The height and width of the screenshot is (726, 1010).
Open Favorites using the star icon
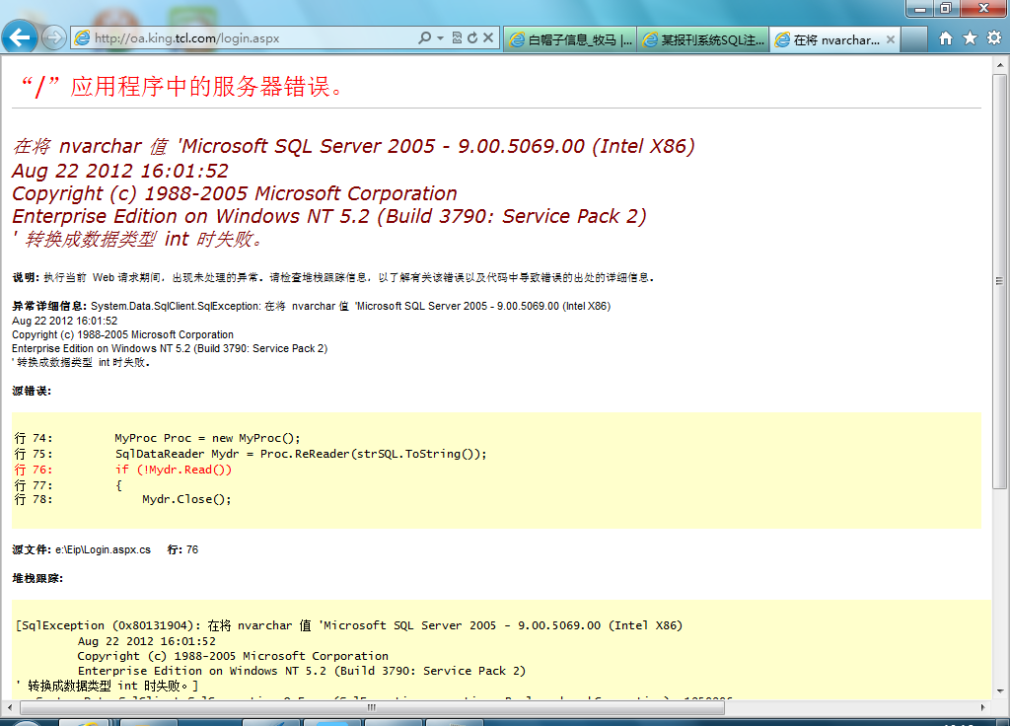click(971, 38)
